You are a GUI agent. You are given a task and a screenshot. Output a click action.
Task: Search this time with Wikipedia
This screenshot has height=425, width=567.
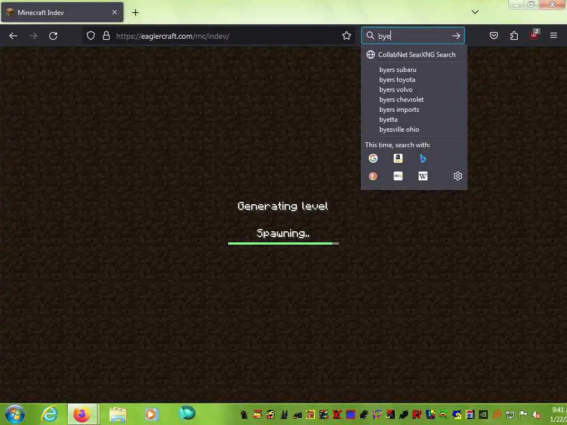pos(422,176)
